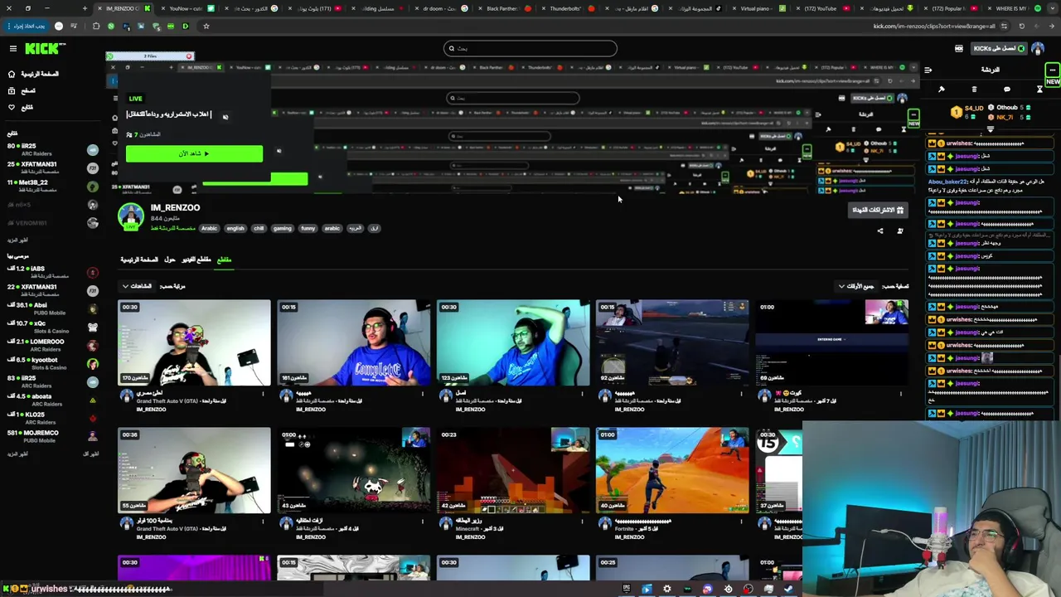Open options menu of Fortnite clip
Viewport: 1061px width, 597px height.
coord(740,522)
